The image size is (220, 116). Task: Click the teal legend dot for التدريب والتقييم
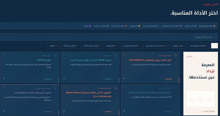(x=196, y=26)
